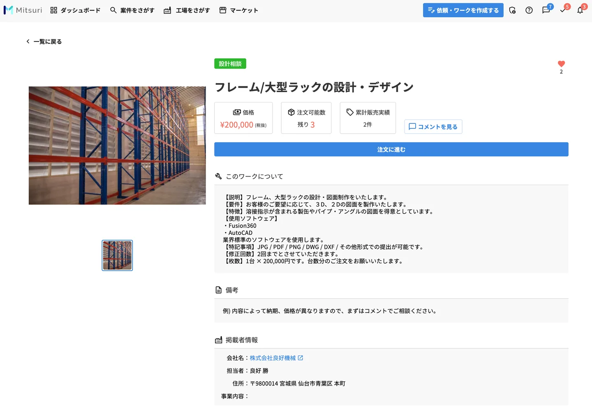
Task: Click the back chevron before 一覧に戻る
Action: click(28, 42)
